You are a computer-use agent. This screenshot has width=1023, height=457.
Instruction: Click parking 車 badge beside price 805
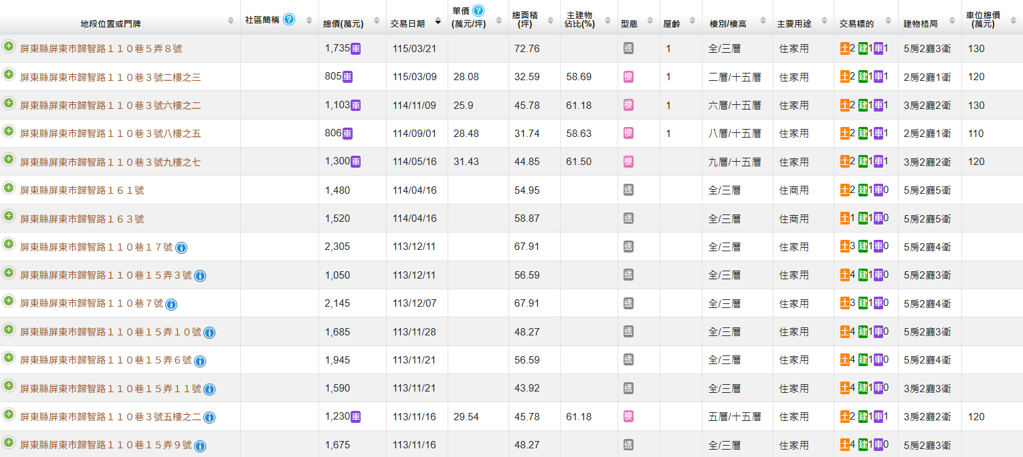(x=348, y=77)
